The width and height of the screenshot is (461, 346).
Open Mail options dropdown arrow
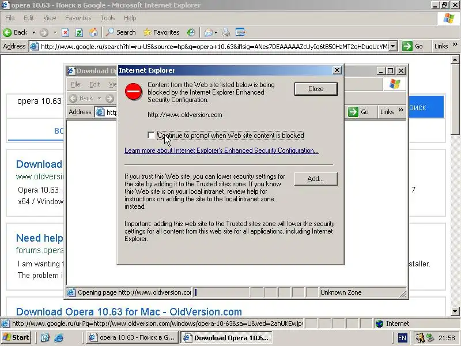216,32
